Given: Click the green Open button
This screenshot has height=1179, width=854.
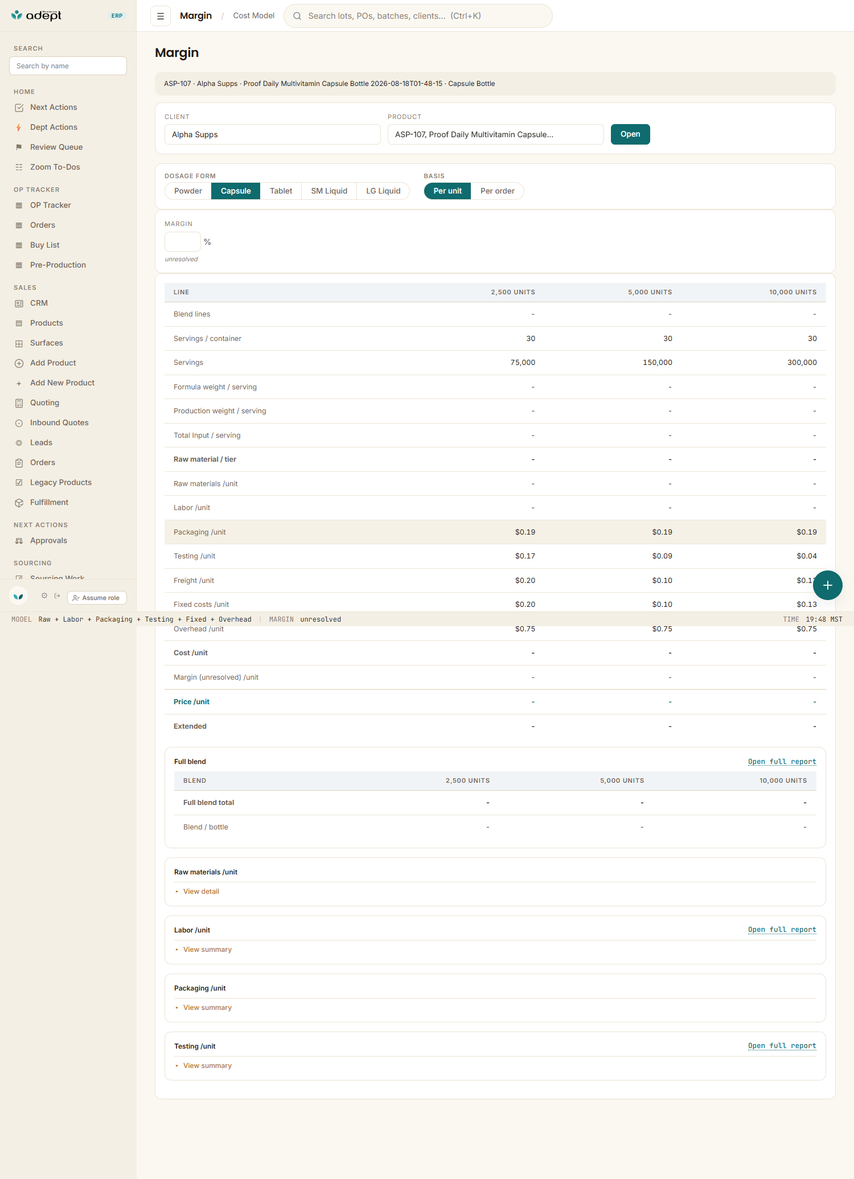Looking at the screenshot, I should 630,134.
